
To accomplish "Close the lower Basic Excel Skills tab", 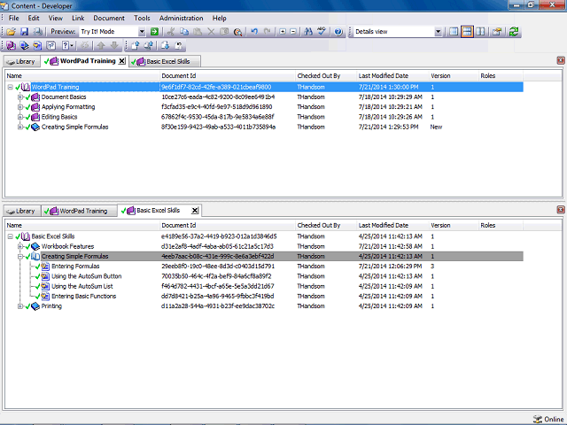I will 195,211.
